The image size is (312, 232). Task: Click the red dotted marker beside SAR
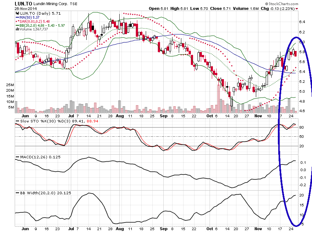(x=17, y=21)
